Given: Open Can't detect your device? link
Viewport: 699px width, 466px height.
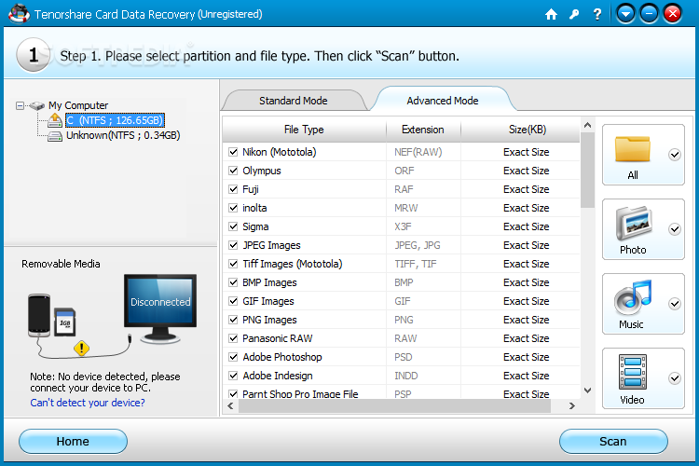Looking at the screenshot, I should point(88,403).
